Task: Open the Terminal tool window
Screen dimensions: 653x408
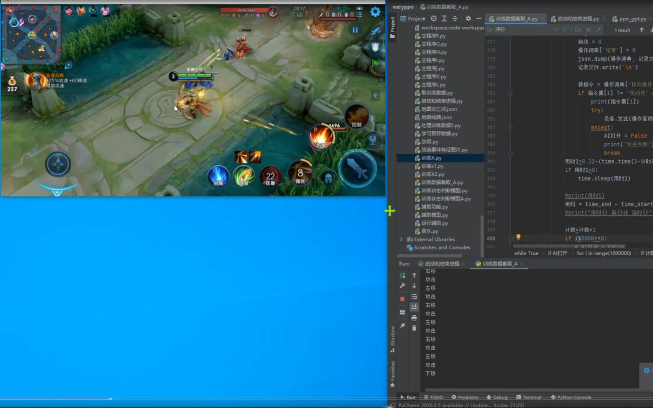Action: coord(528,397)
